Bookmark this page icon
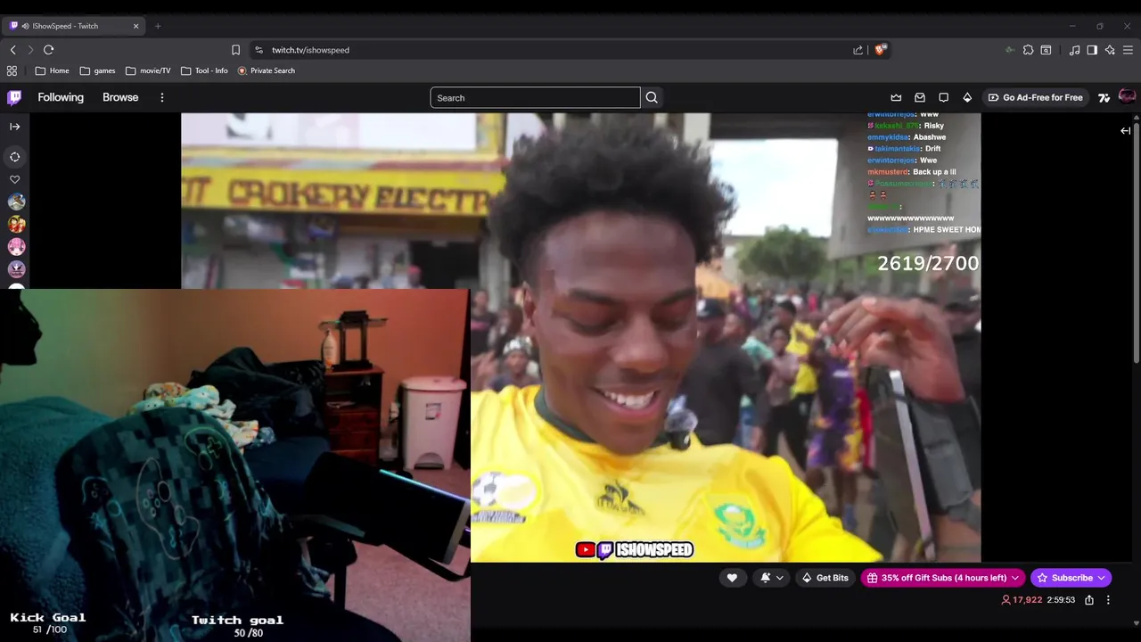 click(x=235, y=50)
